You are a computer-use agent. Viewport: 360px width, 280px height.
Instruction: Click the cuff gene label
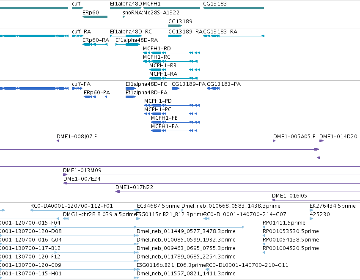[x=76, y=4]
